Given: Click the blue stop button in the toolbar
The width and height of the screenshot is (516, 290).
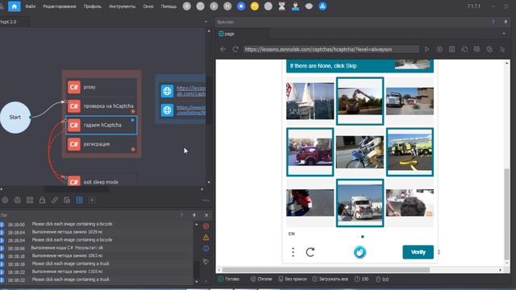Looking at the screenshot, I should coord(241,6).
